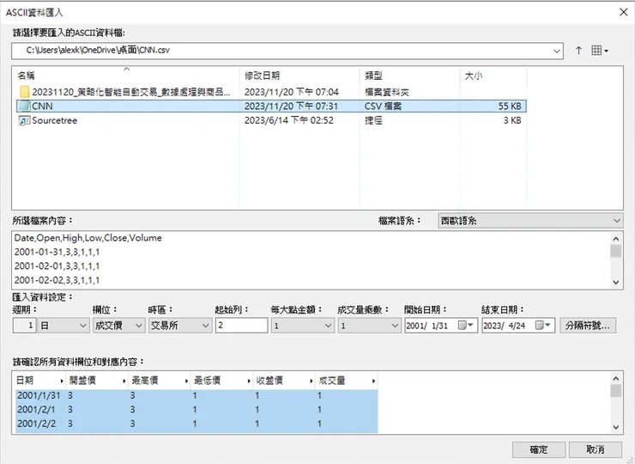Click the 2001-01-31 preview line
The width and height of the screenshot is (635, 464).
tap(57, 252)
